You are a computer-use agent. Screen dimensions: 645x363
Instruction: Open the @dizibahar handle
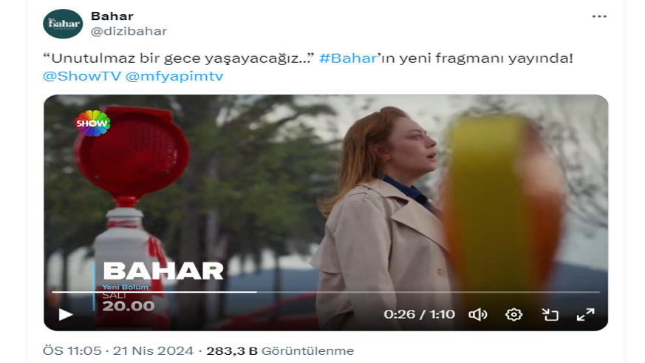tap(129, 31)
